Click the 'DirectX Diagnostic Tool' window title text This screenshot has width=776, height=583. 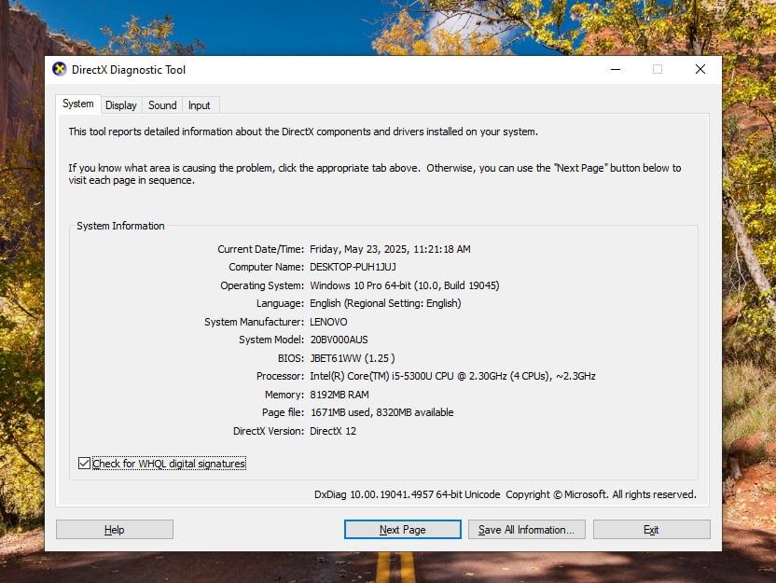click(x=129, y=70)
